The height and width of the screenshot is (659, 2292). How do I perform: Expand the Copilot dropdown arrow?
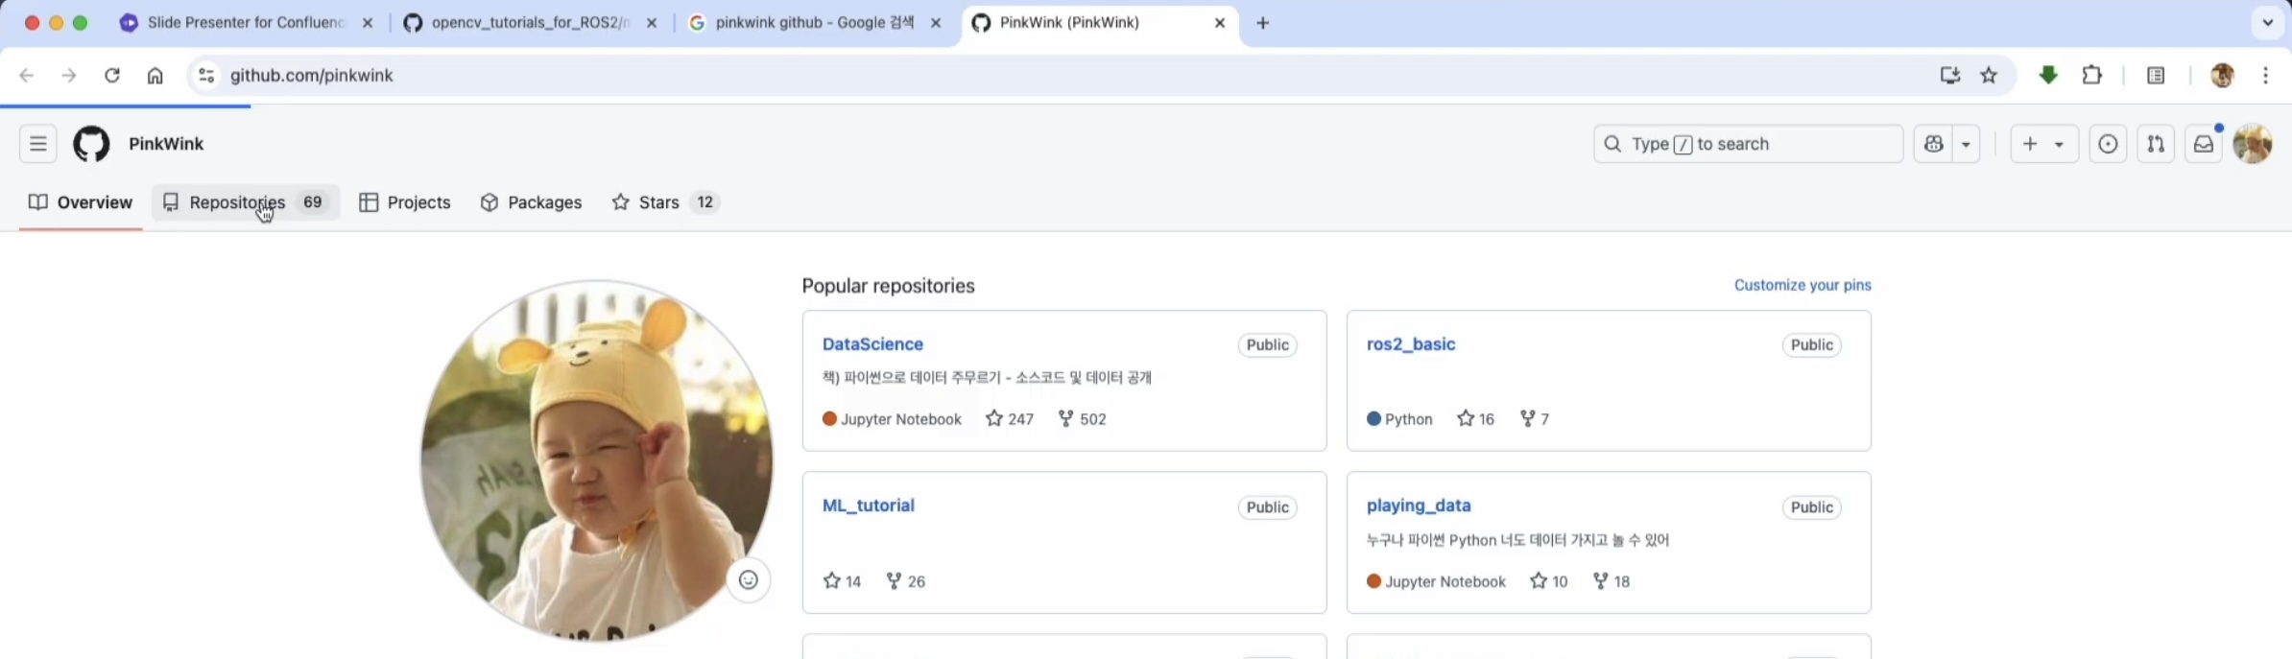click(1967, 144)
